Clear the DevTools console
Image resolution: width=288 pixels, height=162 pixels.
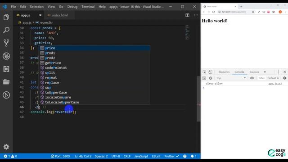point(211,78)
